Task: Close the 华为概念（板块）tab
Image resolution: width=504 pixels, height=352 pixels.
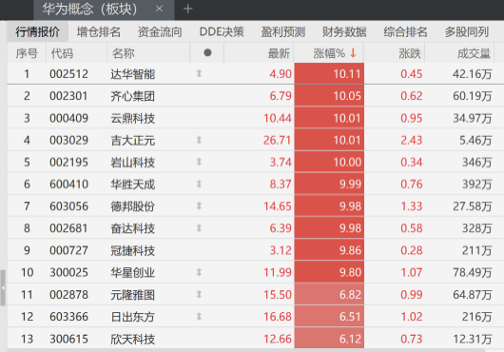Action: click(x=159, y=9)
